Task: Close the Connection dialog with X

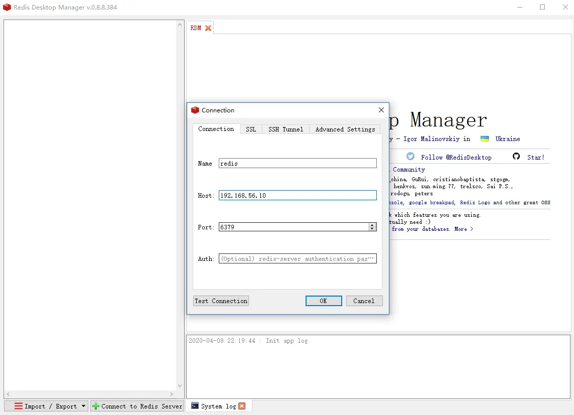Action: click(x=381, y=110)
